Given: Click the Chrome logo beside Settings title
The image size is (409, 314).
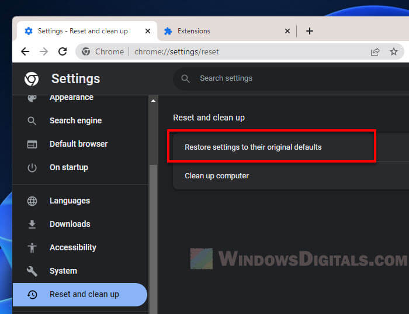Looking at the screenshot, I should (x=32, y=79).
